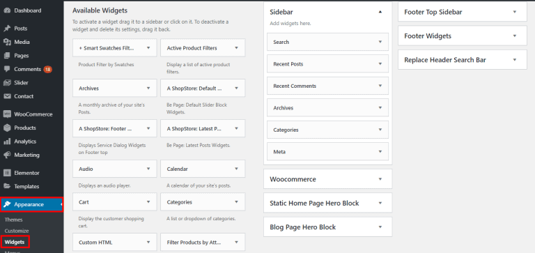Click the Comments 18 notification badge
Viewport: 535px width, 253px height.
point(48,69)
